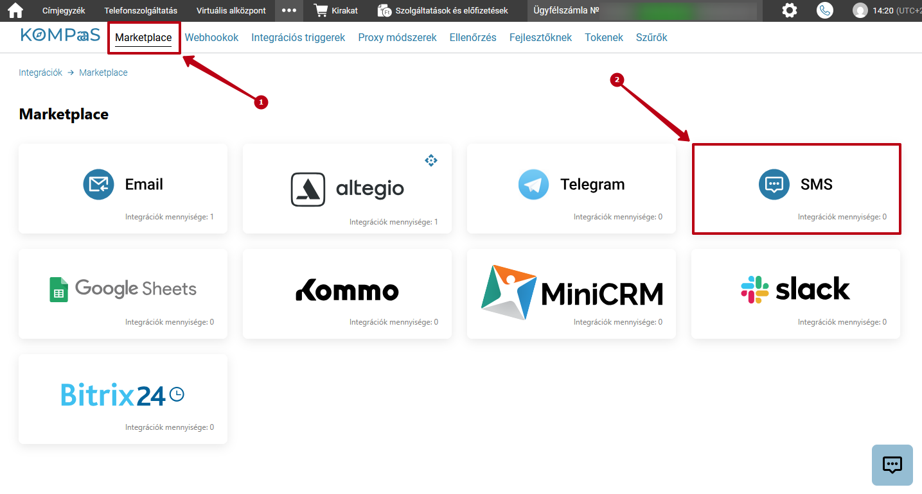This screenshot has width=922, height=494.
Task: Click MiniCRM card integration count text
Action: coord(618,322)
